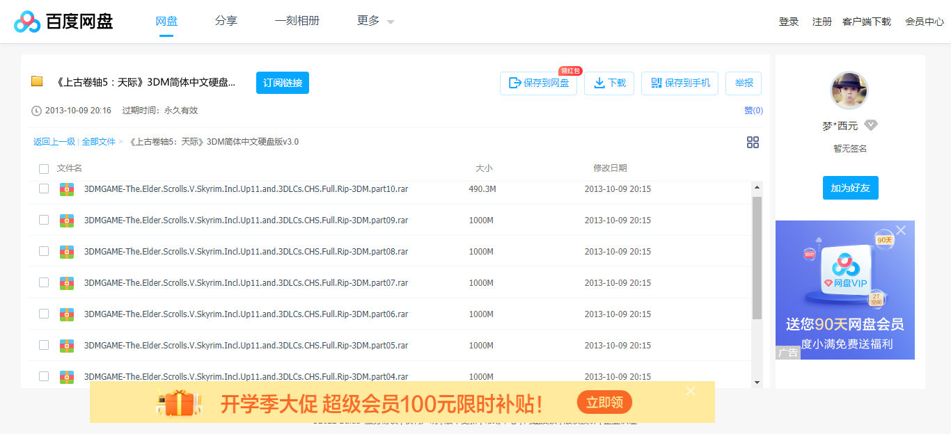Check the checkbox for part10.rar file
Image resolution: width=951 pixels, height=434 pixels.
click(44, 188)
